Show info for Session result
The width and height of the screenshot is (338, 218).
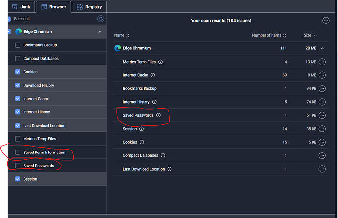coord(141,129)
